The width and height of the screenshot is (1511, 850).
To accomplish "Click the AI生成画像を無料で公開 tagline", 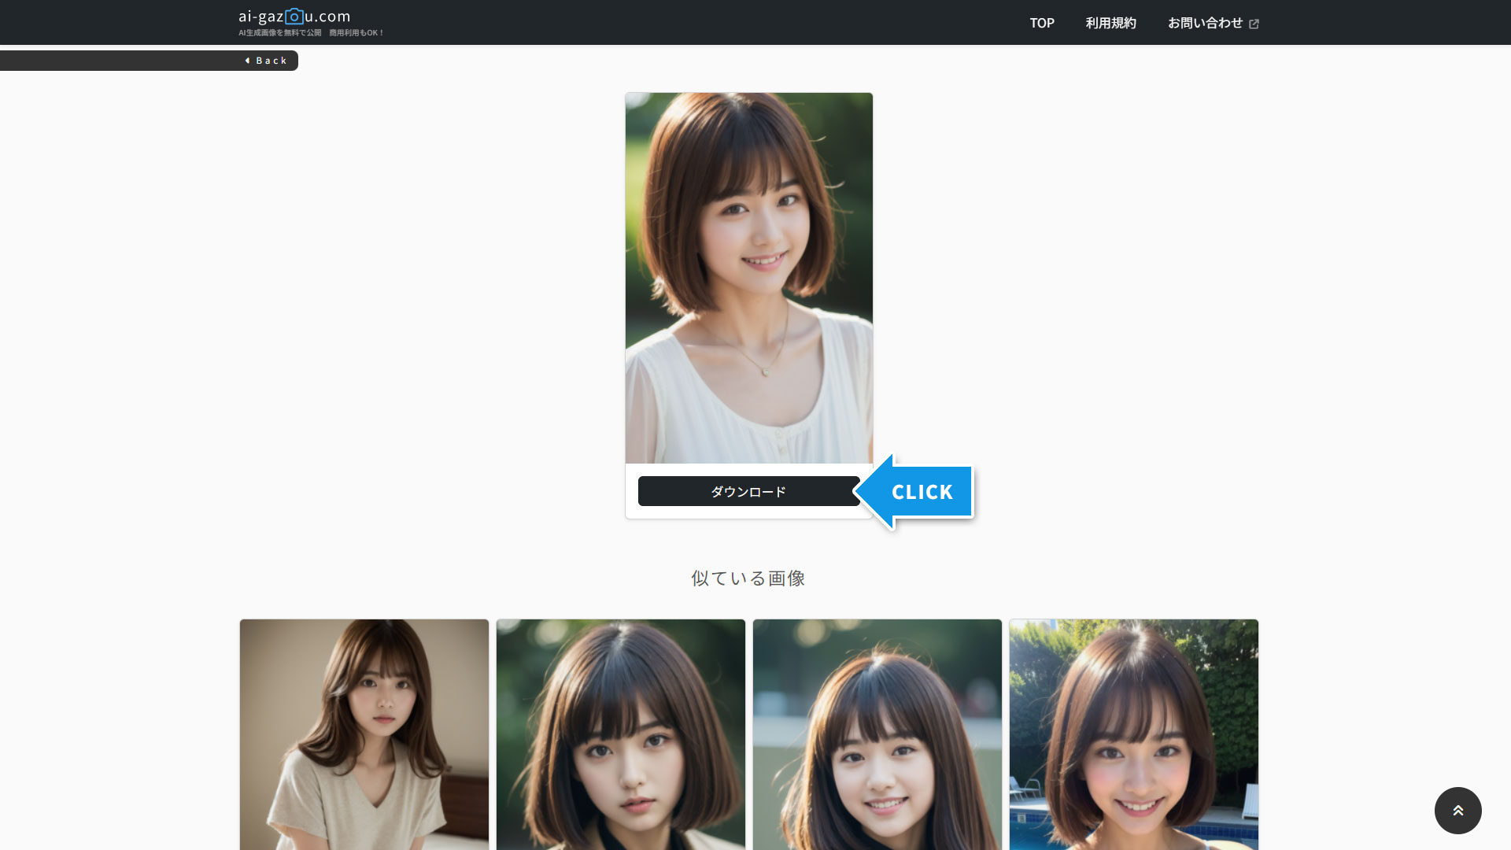I will [280, 33].
